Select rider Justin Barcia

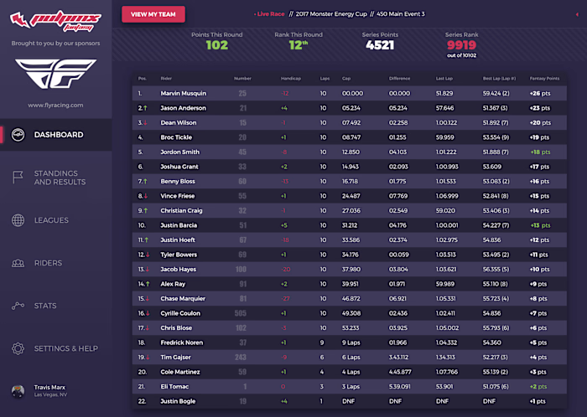coord(179,225)
